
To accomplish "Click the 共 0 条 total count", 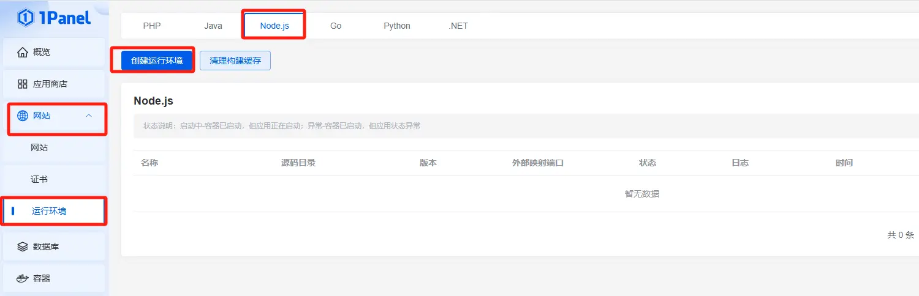I will click(x=901, y=235).
